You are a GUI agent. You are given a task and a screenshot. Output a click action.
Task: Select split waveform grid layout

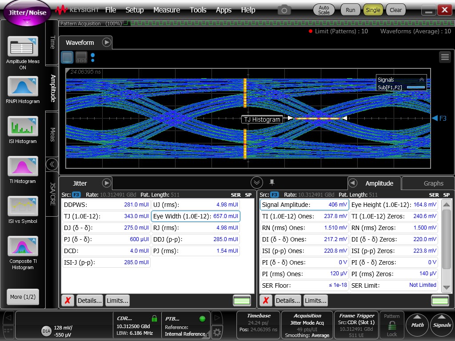click(x=81, y=57)
